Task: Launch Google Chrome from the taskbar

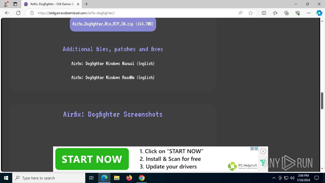Action: coord(141,178)
